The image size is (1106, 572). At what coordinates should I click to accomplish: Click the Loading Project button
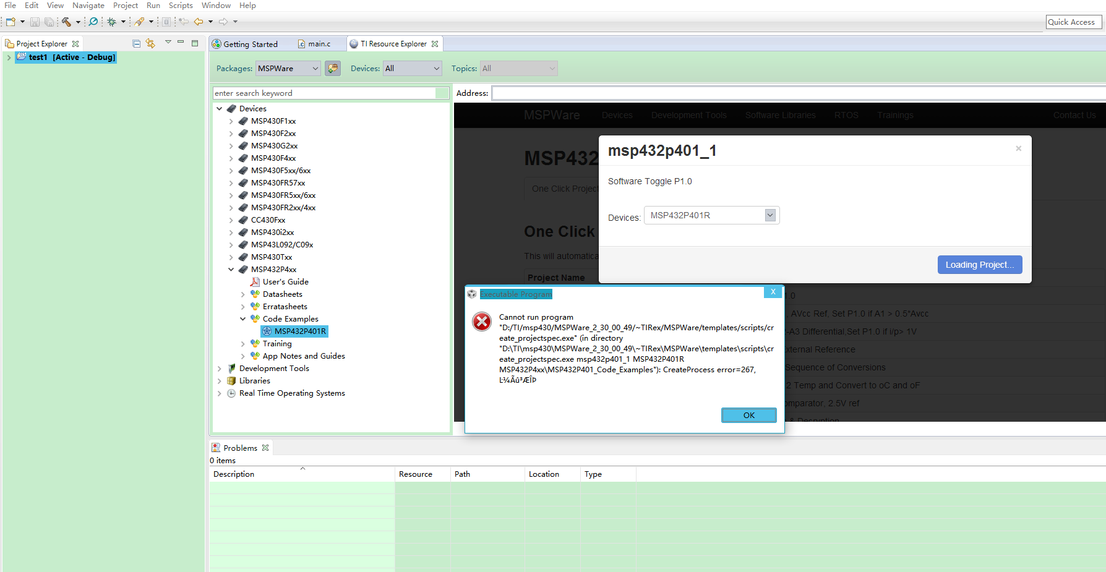tap(980, 265)
